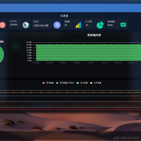Click the JVM PID value 183904
This screenshot has height=141, width=141.
pyautogui.click(x=14, y=25)
